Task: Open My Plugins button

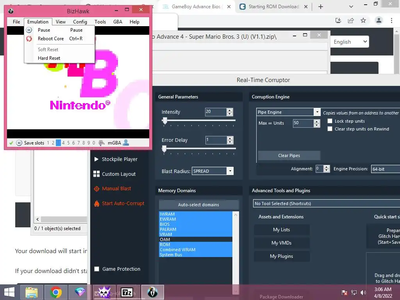Action: (x=282, y=256)
